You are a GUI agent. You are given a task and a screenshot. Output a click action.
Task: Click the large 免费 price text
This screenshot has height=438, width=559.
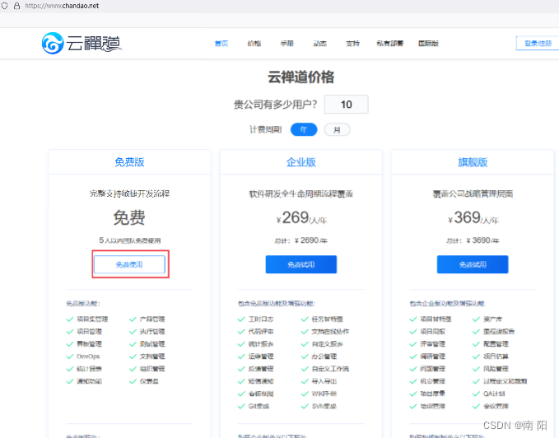pyautogui.click(x=129, y=217)
